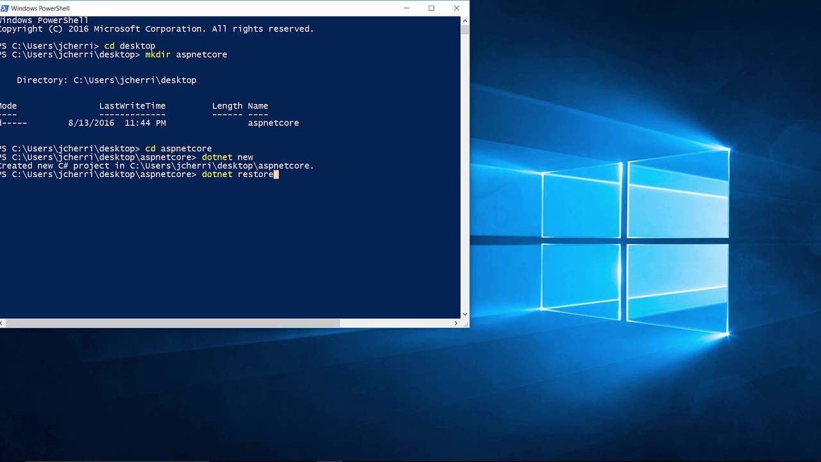Click the 'Length' column header
Image resolution: width=821 pixels, height=462 pixels.
[x=227, y=106]
